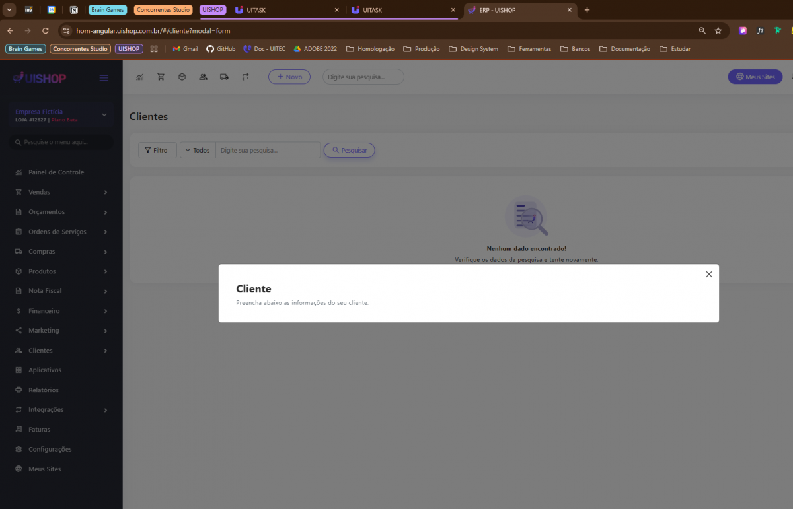This screenshot has width=793, height=509.
Task: Switch to the second UITASK browser tab
Action: [400, 10]
